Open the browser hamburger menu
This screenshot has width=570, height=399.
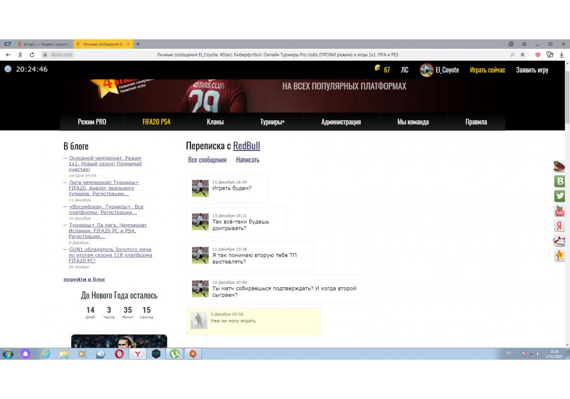524,44
